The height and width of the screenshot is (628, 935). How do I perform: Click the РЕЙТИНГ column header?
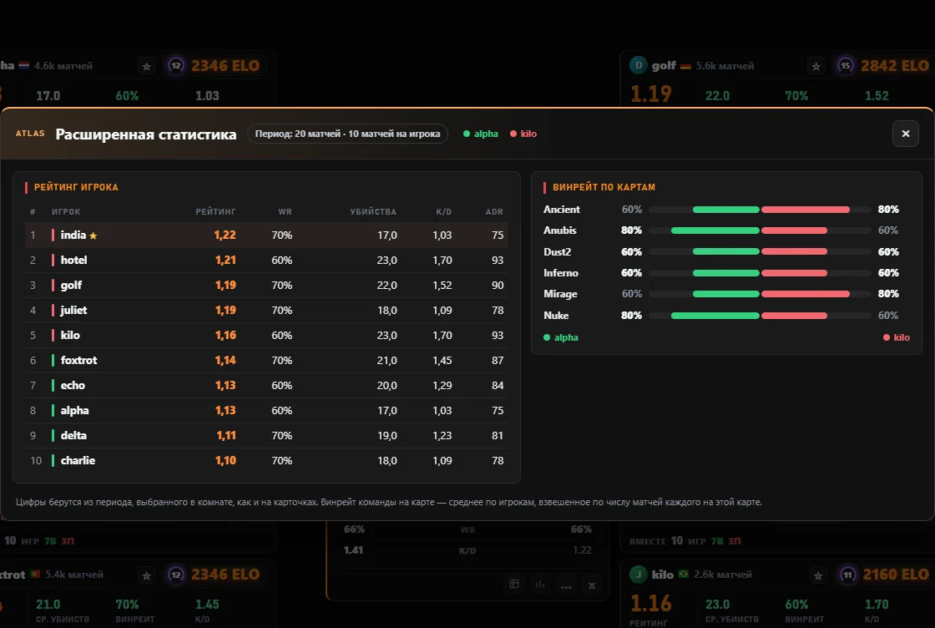pyautogui.click(x=215, y=212)
